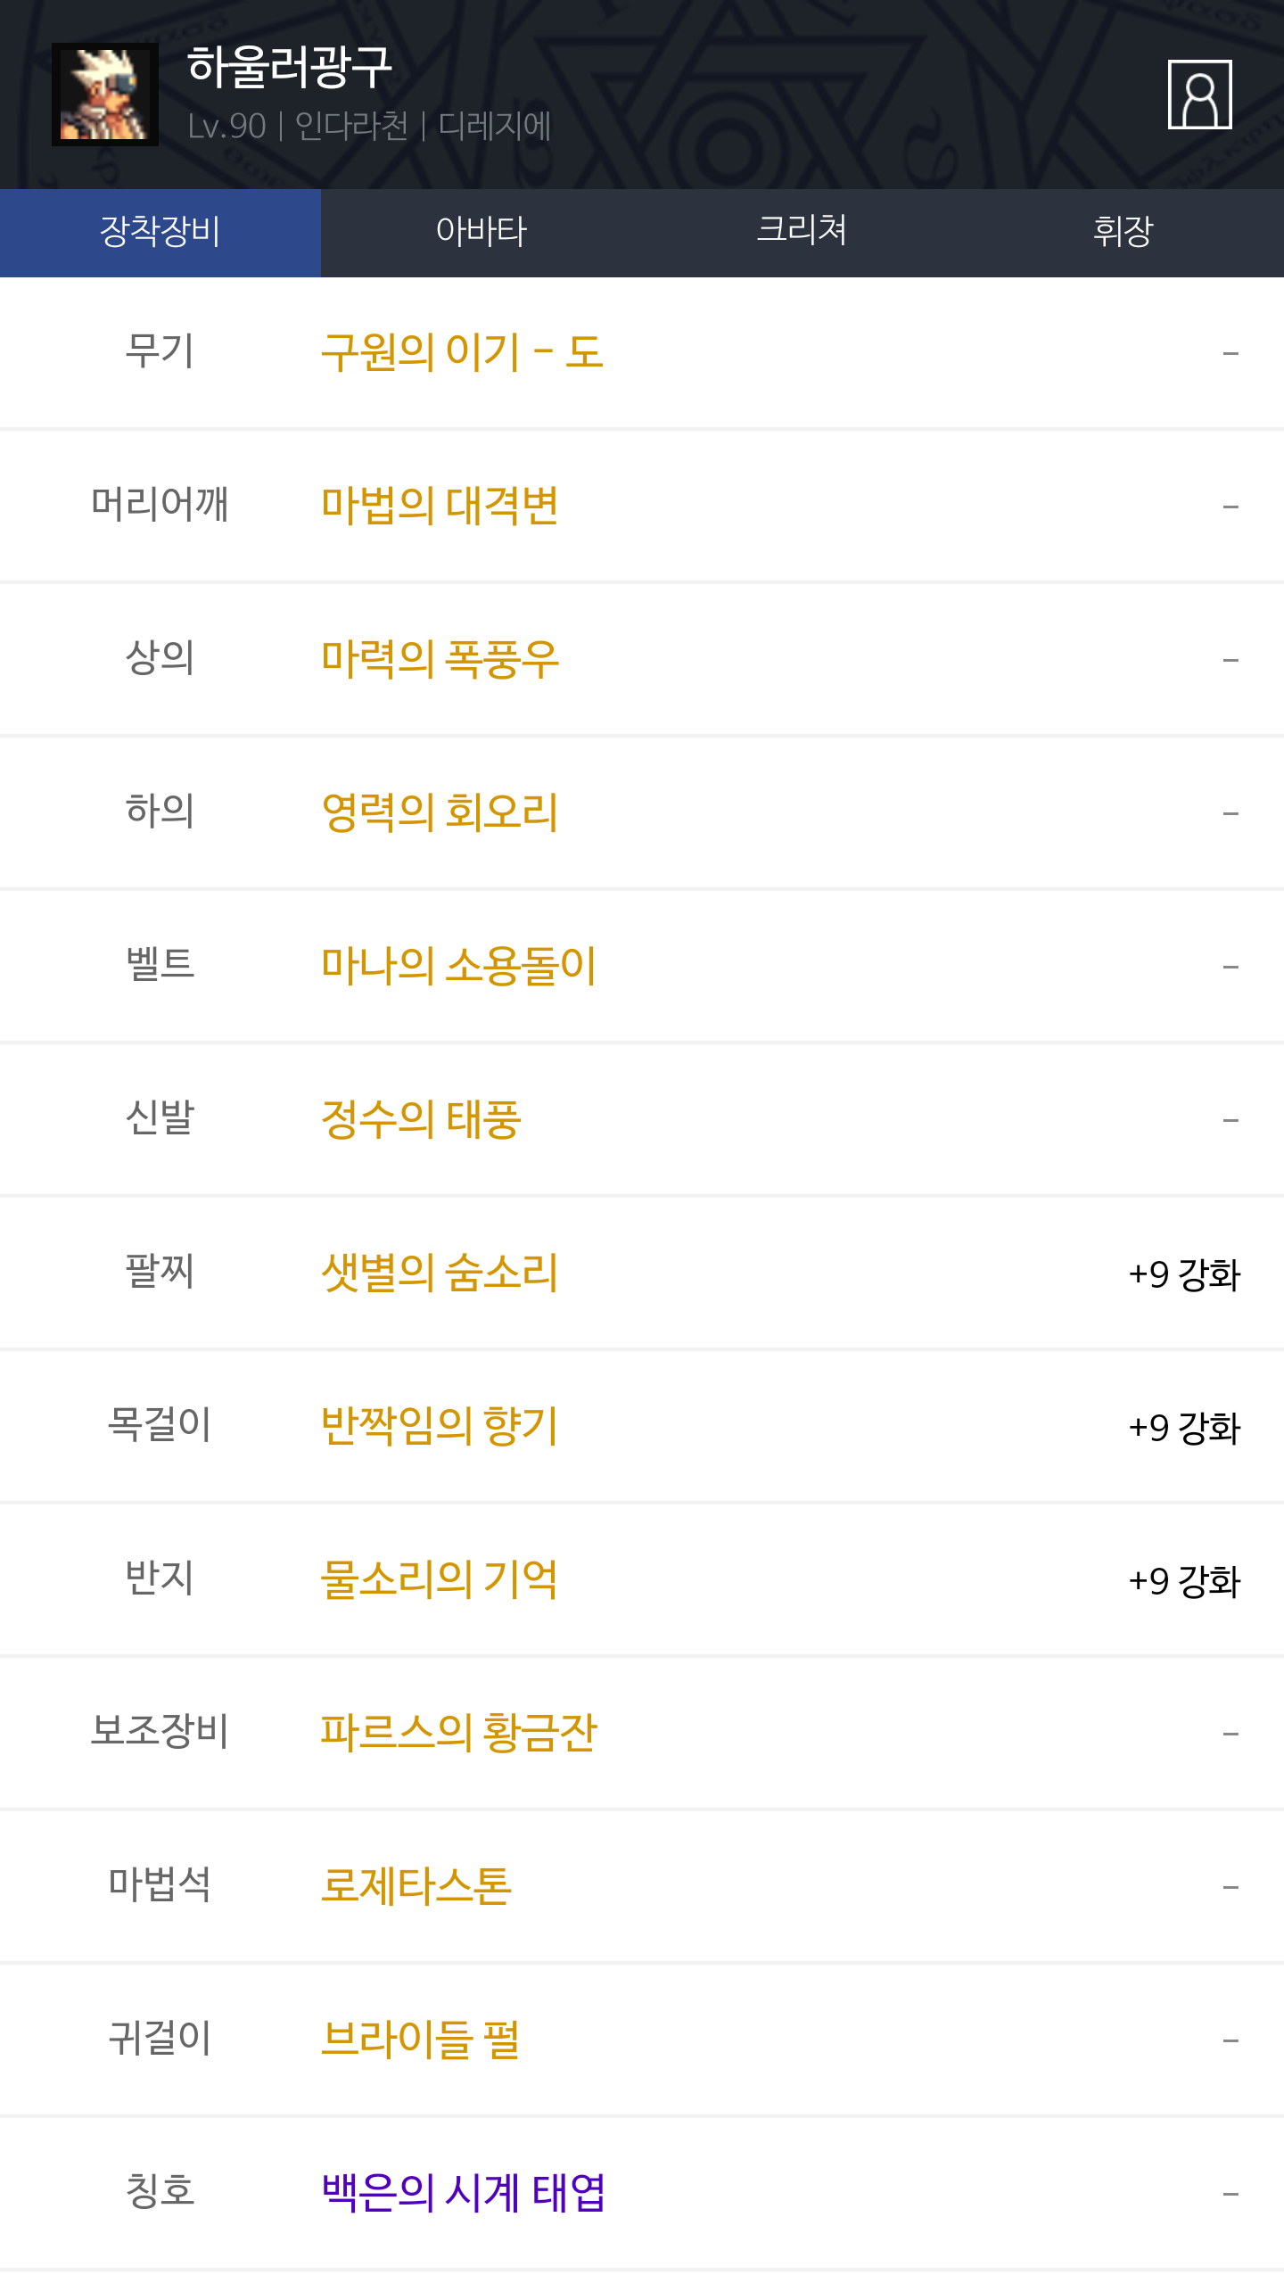
Task: View shoulder item 마법의 대격변
Action: point(440,506)
